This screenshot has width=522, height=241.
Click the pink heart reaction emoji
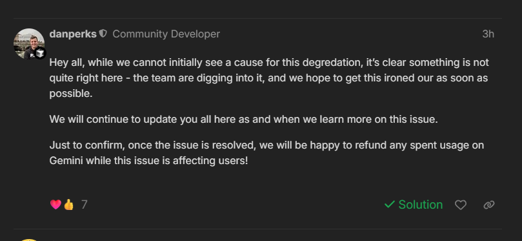tap(55, 204)
